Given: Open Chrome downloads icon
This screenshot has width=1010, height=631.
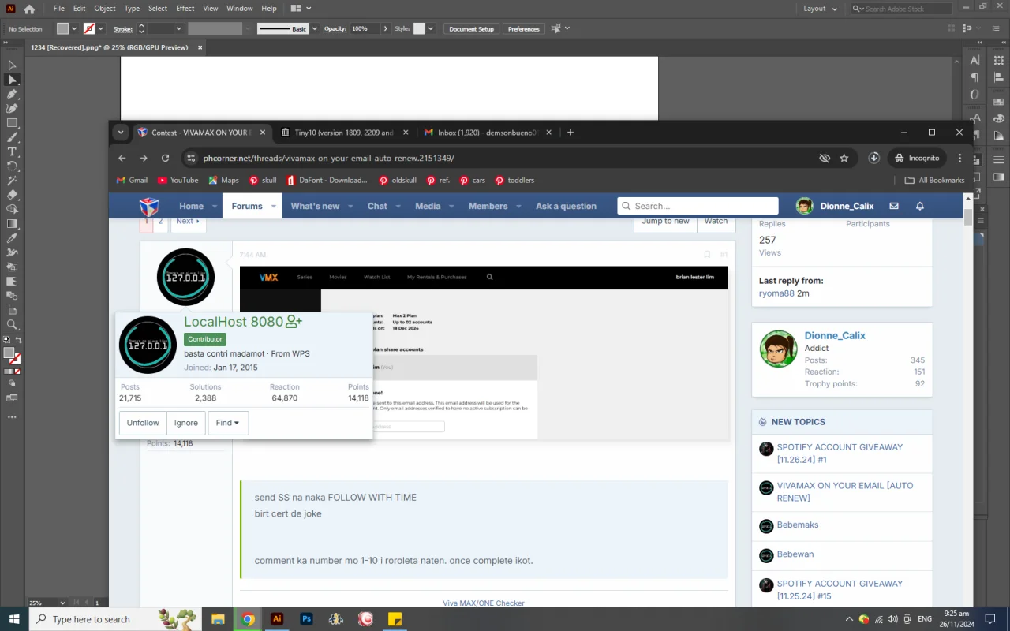Looking at the screenshot, I should (x=874, y=158).
